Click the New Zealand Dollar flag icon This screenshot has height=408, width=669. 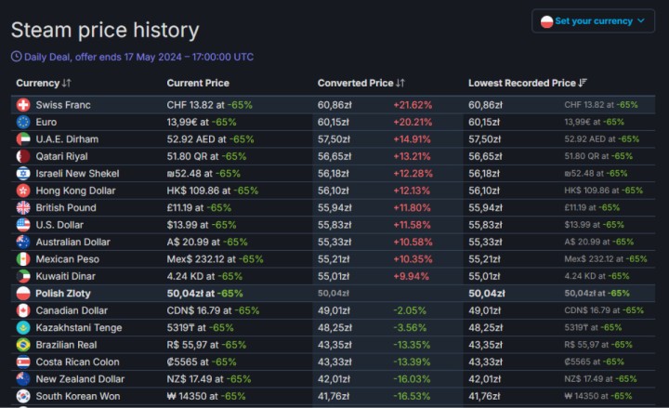(23, 379)
